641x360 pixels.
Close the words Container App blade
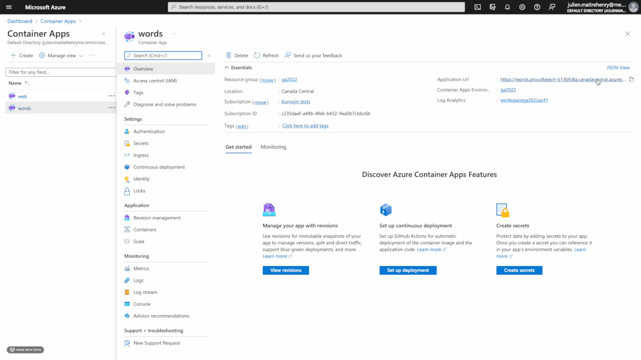[x=628, y=34]
